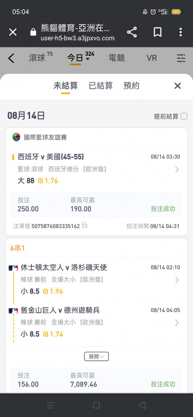Tap the share icon in browser bar
Viewport: 193px width, 417px height.
132,32
